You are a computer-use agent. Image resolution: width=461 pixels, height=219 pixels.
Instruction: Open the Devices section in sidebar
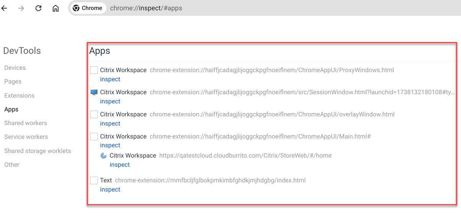tap(15, 68)
